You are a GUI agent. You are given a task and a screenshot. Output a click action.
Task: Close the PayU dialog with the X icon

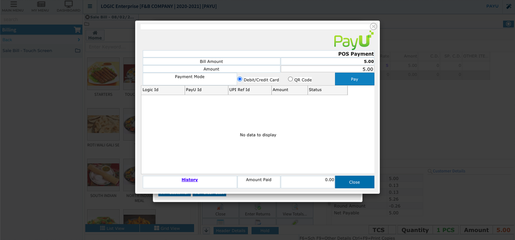pyautogui.click(x=373, y=26)
